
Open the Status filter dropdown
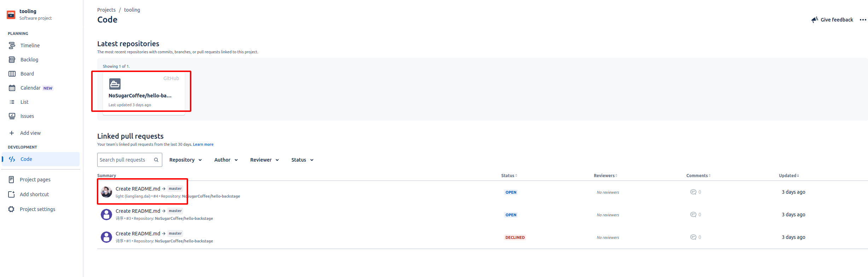click(302, 160)
